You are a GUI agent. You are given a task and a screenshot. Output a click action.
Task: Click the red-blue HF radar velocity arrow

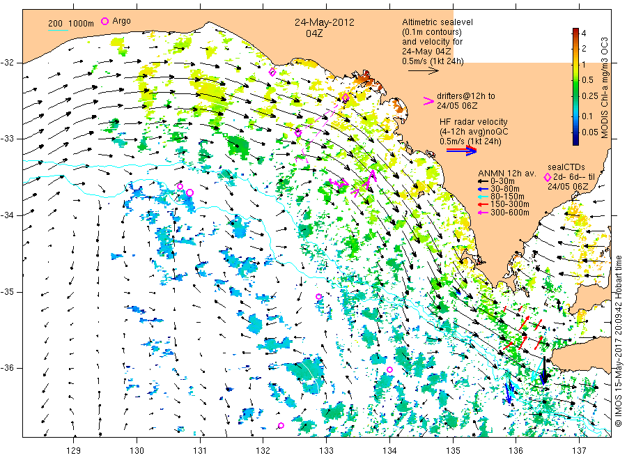(461, 150)
